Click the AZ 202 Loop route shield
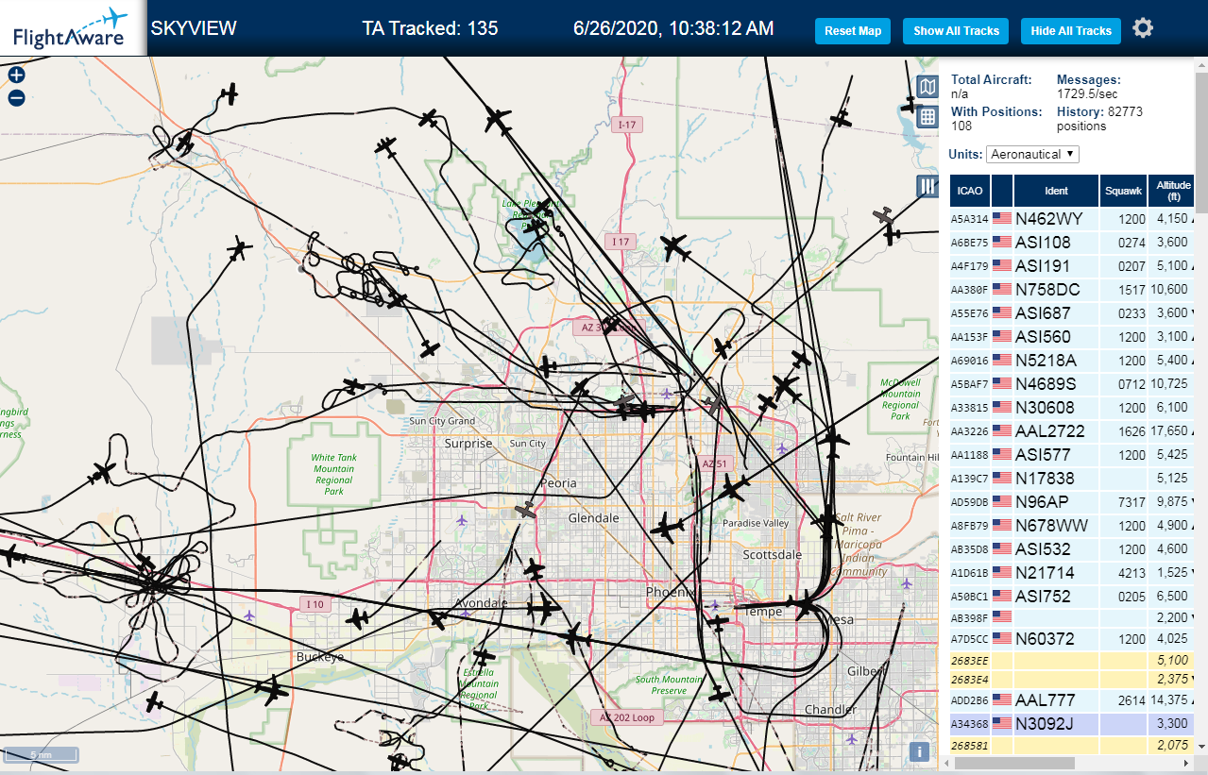Screen dimensions: 1208x775 click(x=627, y=717)
